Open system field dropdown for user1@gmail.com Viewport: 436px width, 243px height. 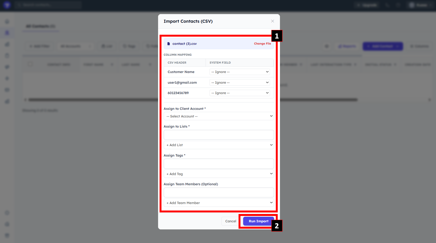click(239, 82)
